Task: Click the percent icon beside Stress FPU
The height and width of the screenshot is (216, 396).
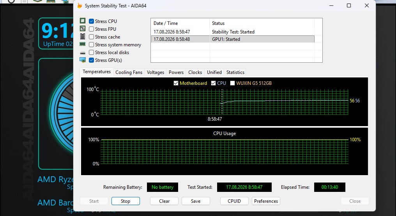Action: point(83,28)
